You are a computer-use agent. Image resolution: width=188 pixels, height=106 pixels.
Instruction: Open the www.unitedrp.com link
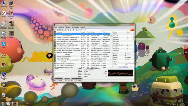click(123, 67)
